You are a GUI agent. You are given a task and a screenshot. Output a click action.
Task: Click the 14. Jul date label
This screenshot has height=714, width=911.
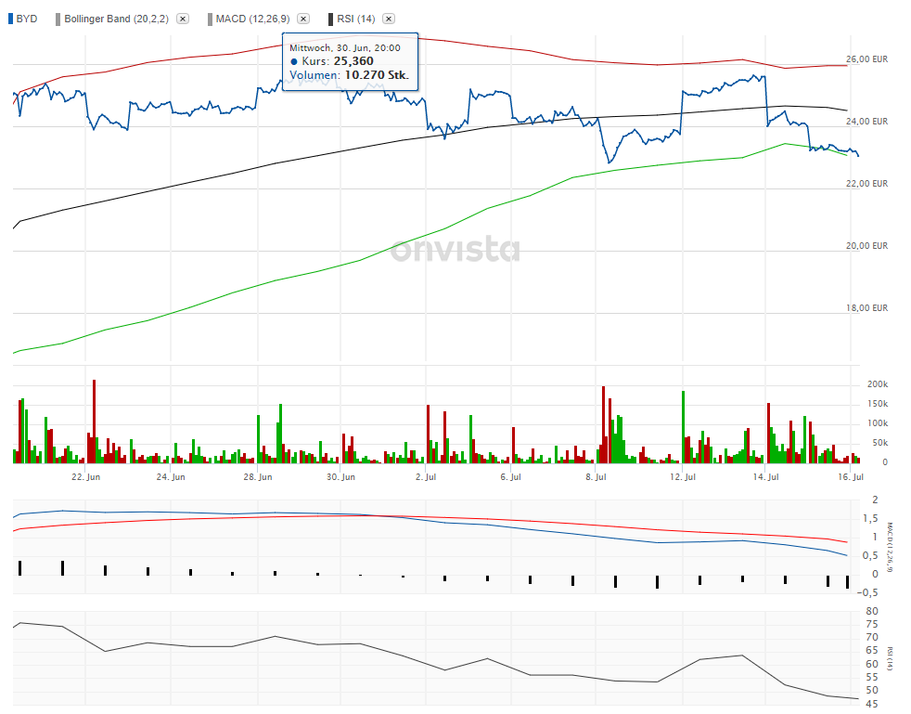coord(765,477)
